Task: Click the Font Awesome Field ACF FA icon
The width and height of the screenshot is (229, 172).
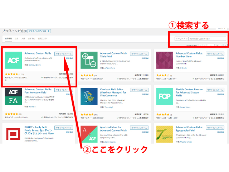Action: click(x=13, y=96)
